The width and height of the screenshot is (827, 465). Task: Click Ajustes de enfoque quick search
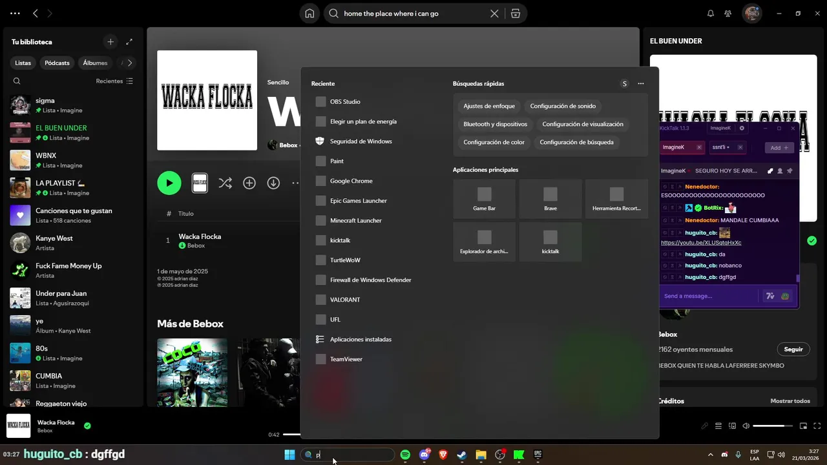coord(489,106)
